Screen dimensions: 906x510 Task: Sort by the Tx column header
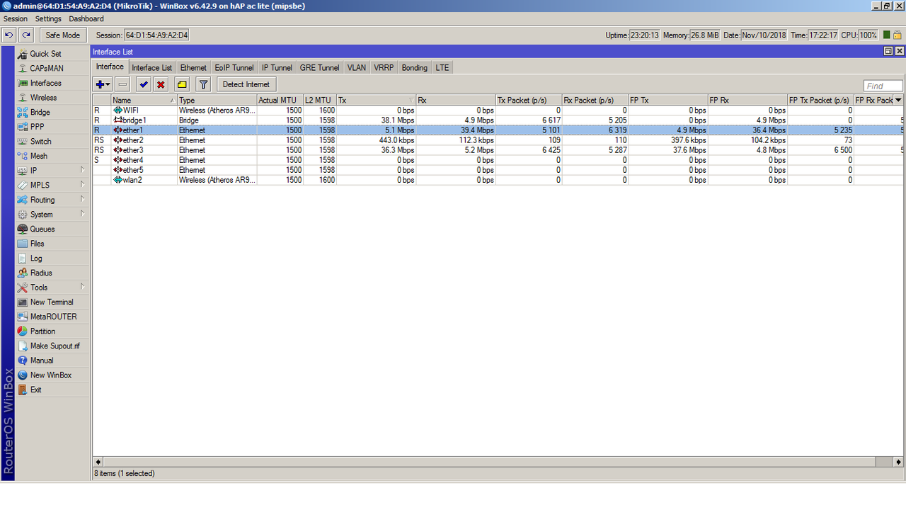pos(376,100)
